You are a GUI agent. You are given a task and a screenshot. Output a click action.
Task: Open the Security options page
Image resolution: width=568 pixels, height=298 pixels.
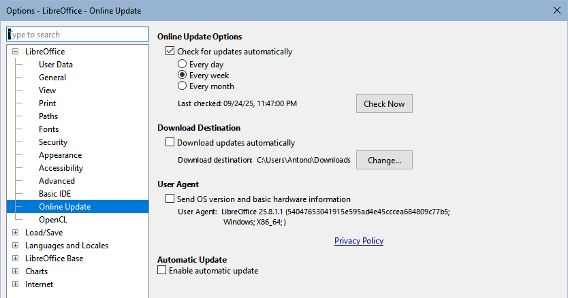pos(53,142)
